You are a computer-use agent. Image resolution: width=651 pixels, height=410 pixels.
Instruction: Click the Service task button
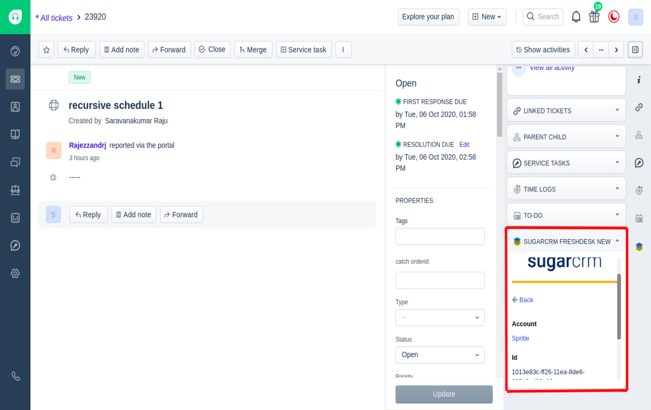(x=304, y=50)
